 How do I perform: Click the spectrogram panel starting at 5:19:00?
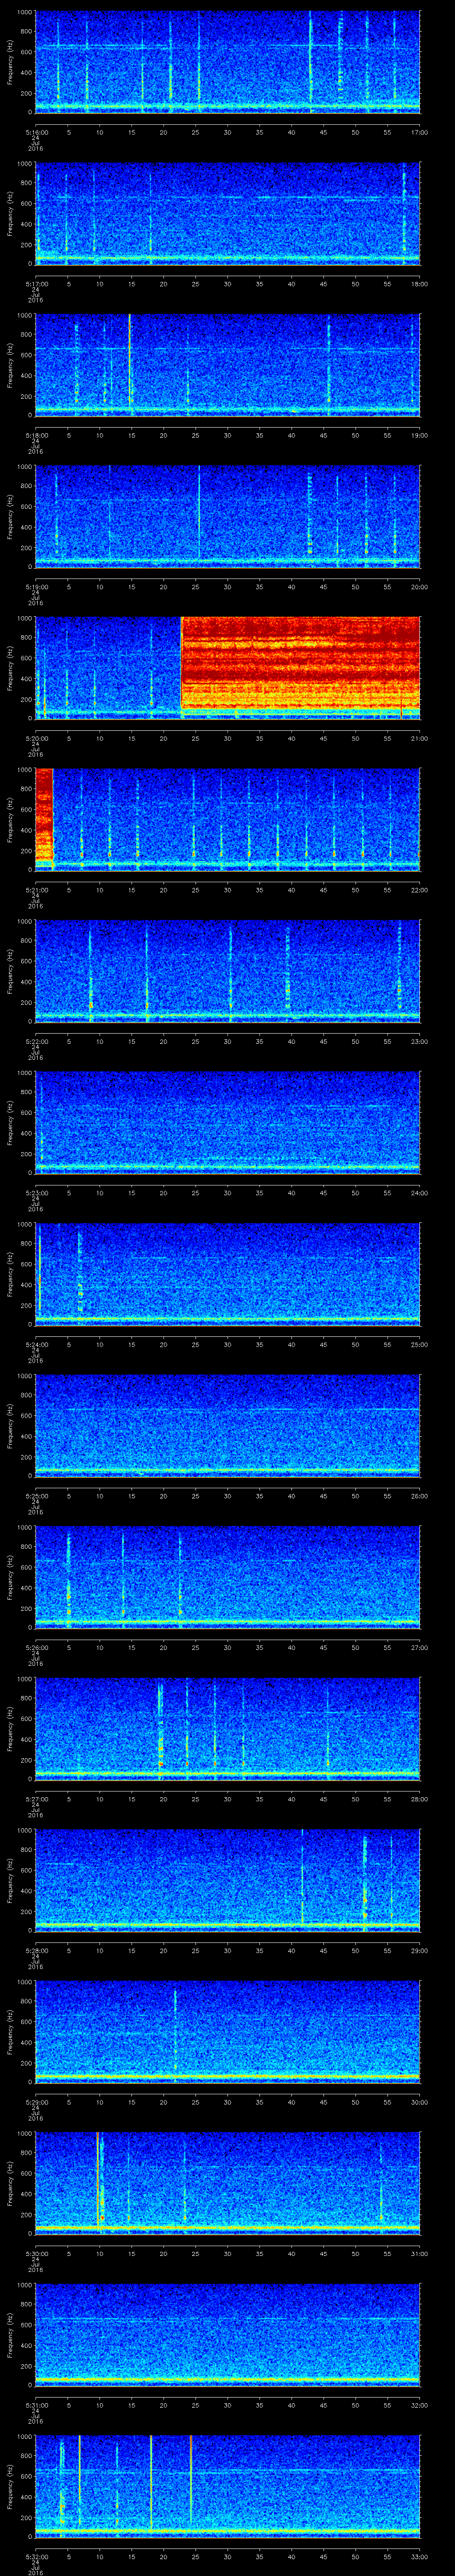tap(228, 517)
